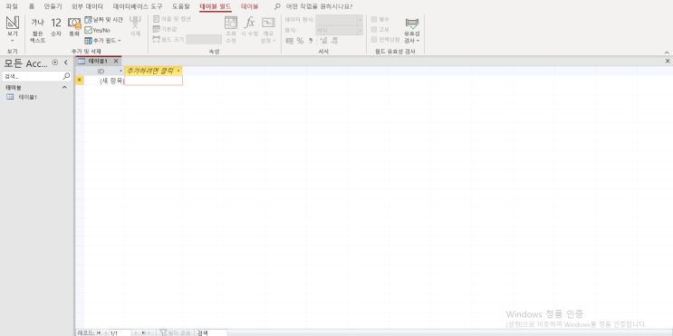Click the 테이블1 icon in the navigation pane
Screen dimensions: 673x336
[10, 97]
